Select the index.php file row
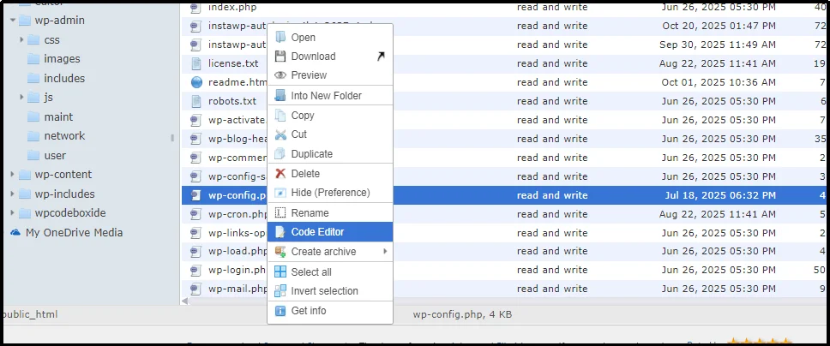Image resolution: width=830 pixels, height=346 pixels. pyautogui.click(x=506, y=8)
